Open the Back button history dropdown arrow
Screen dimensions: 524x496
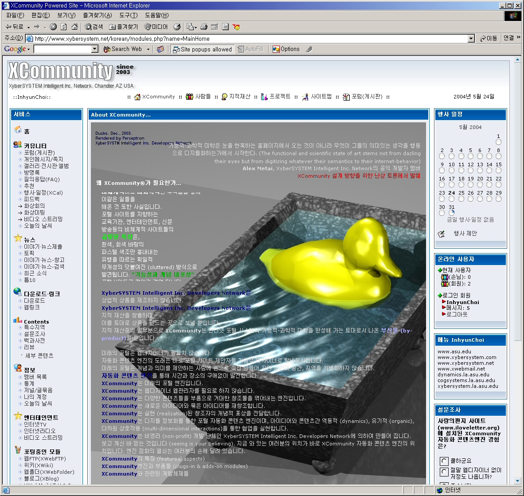coord(29,27)
